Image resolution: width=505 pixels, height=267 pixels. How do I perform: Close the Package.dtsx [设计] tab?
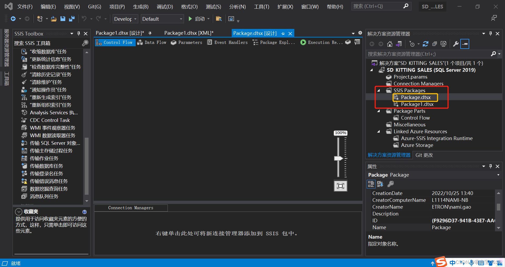click(x=290, y=34)
